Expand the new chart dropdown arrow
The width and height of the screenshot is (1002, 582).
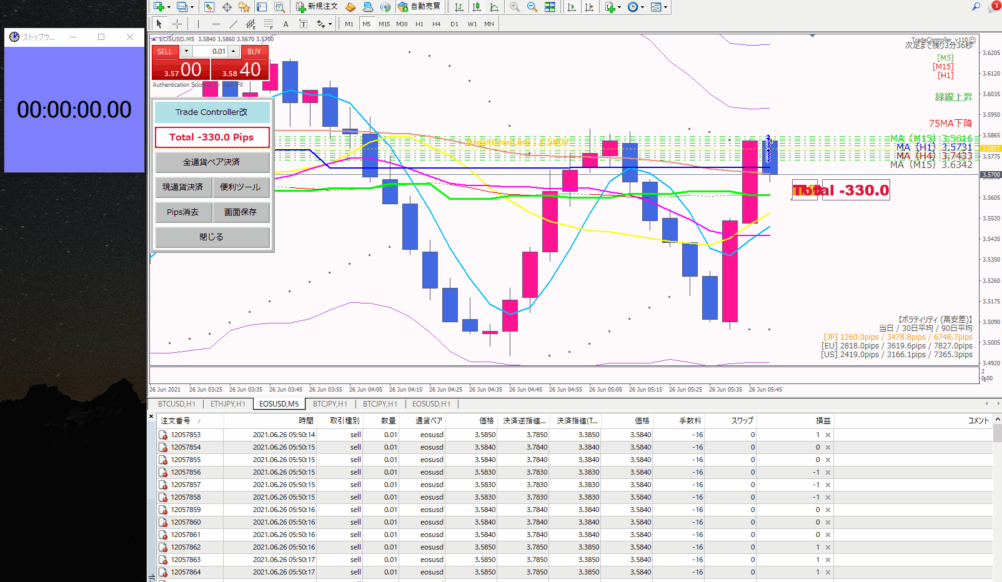169,7
